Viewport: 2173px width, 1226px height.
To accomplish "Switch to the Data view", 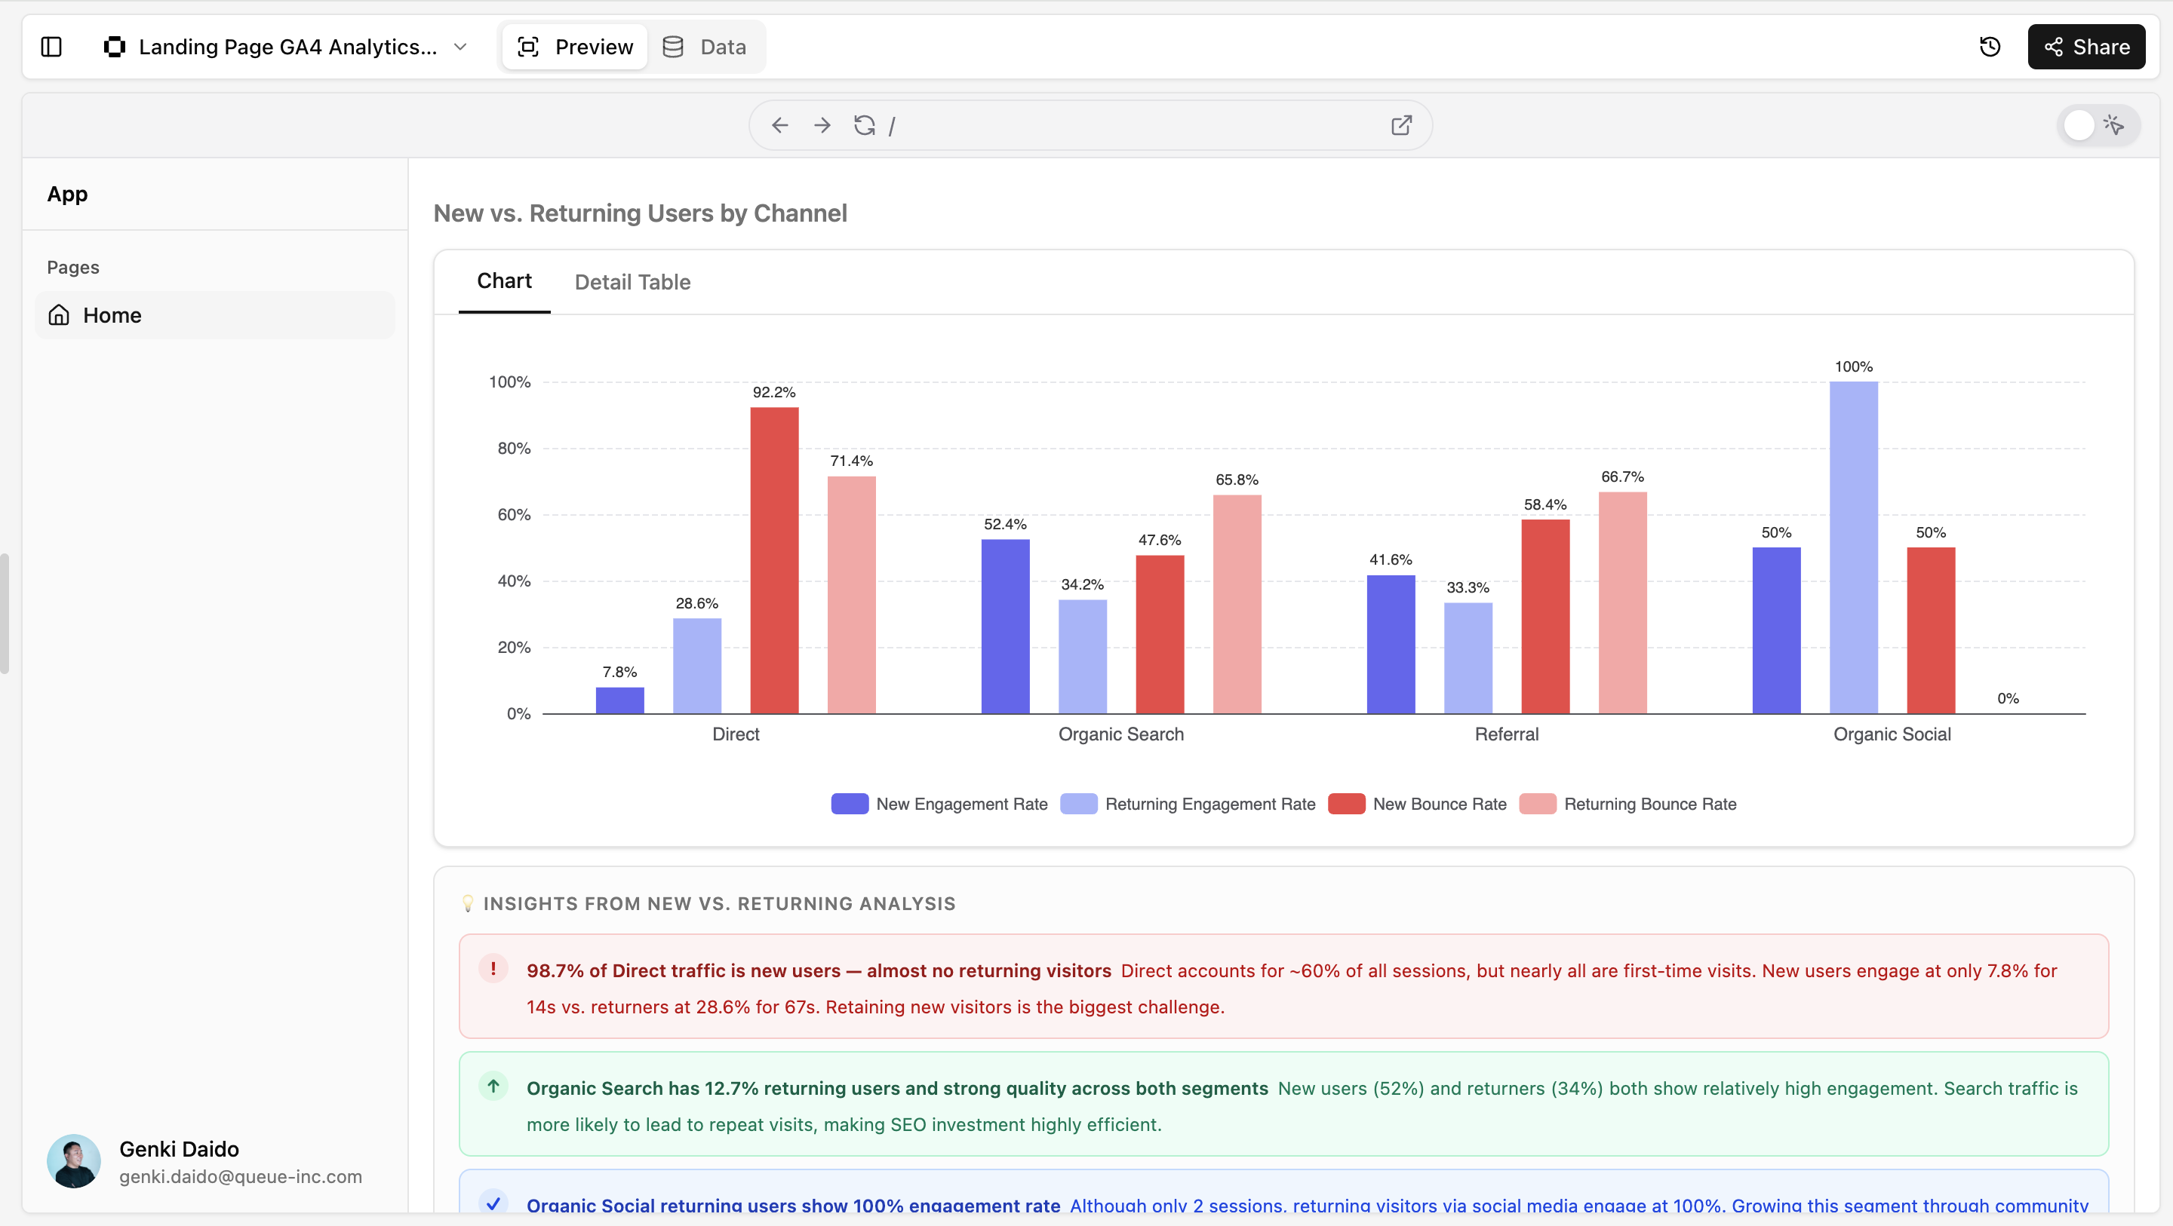I will coord(705,48).
